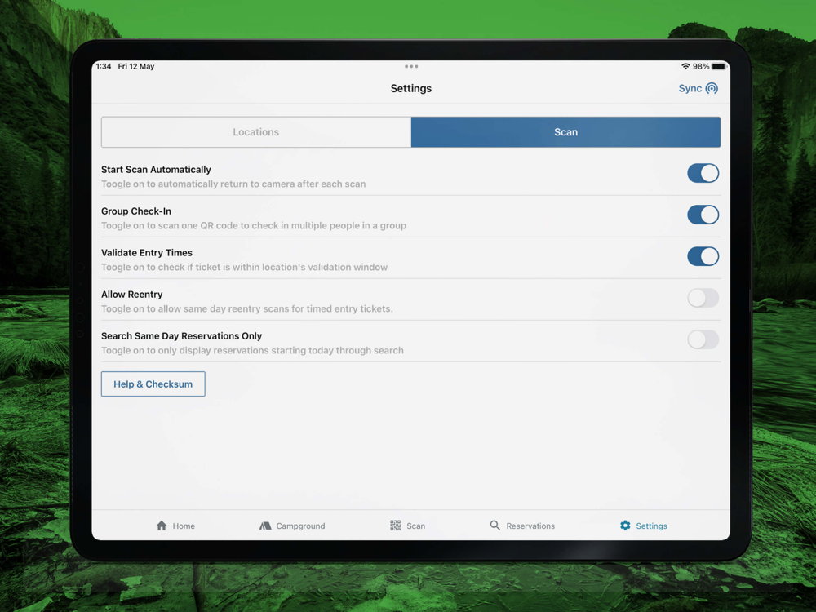
Task: Turn off Group Check-In switch
Action: pos(703,215)
